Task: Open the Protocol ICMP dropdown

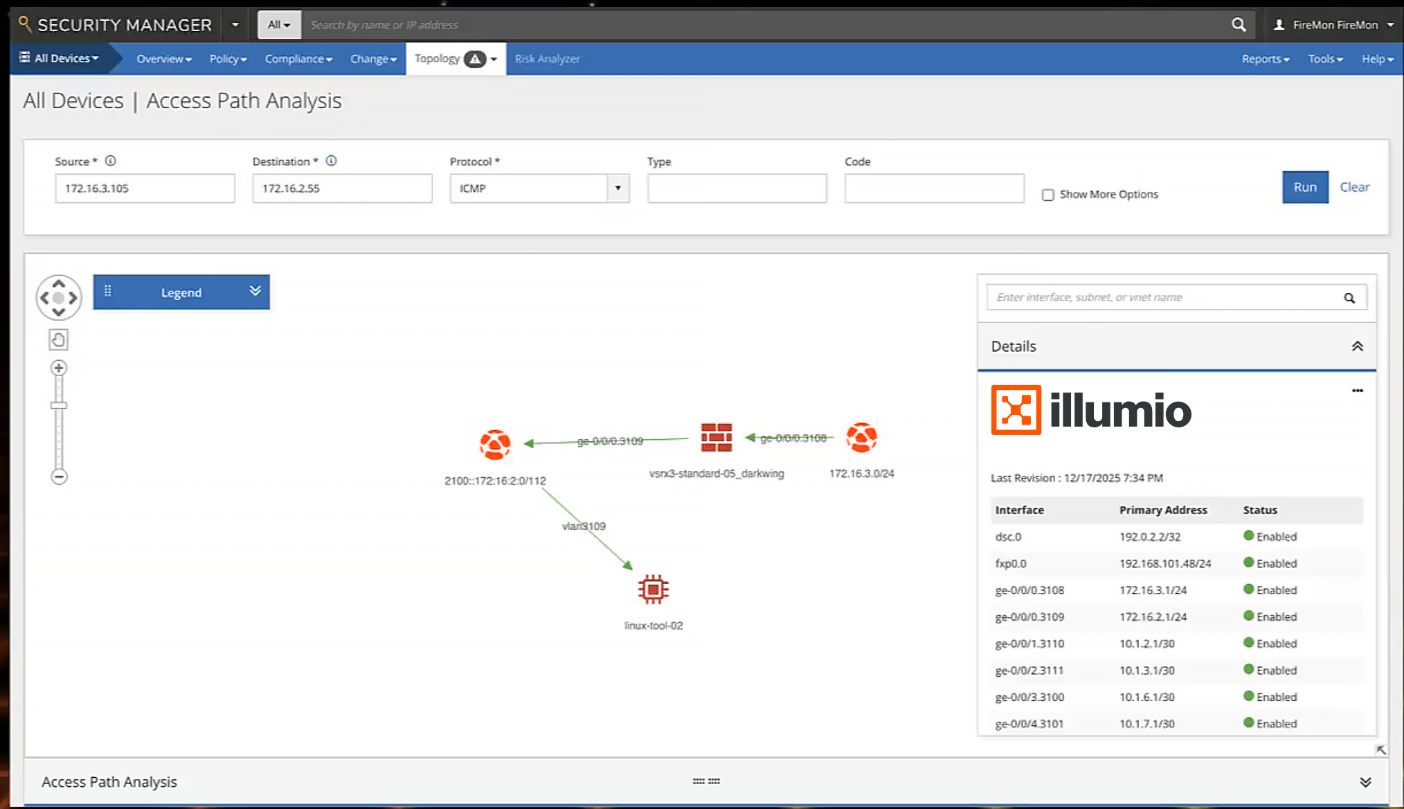Action: tap(618, 188)
